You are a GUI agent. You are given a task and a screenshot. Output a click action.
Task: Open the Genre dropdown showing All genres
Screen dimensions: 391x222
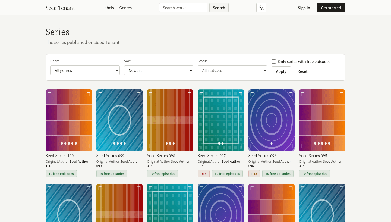coord(85,70)
